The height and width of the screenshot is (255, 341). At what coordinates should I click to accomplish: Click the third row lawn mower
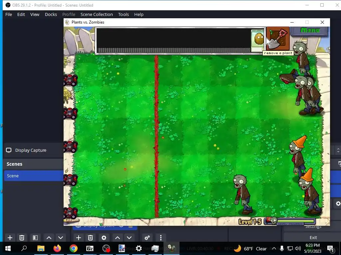point(71,146)
